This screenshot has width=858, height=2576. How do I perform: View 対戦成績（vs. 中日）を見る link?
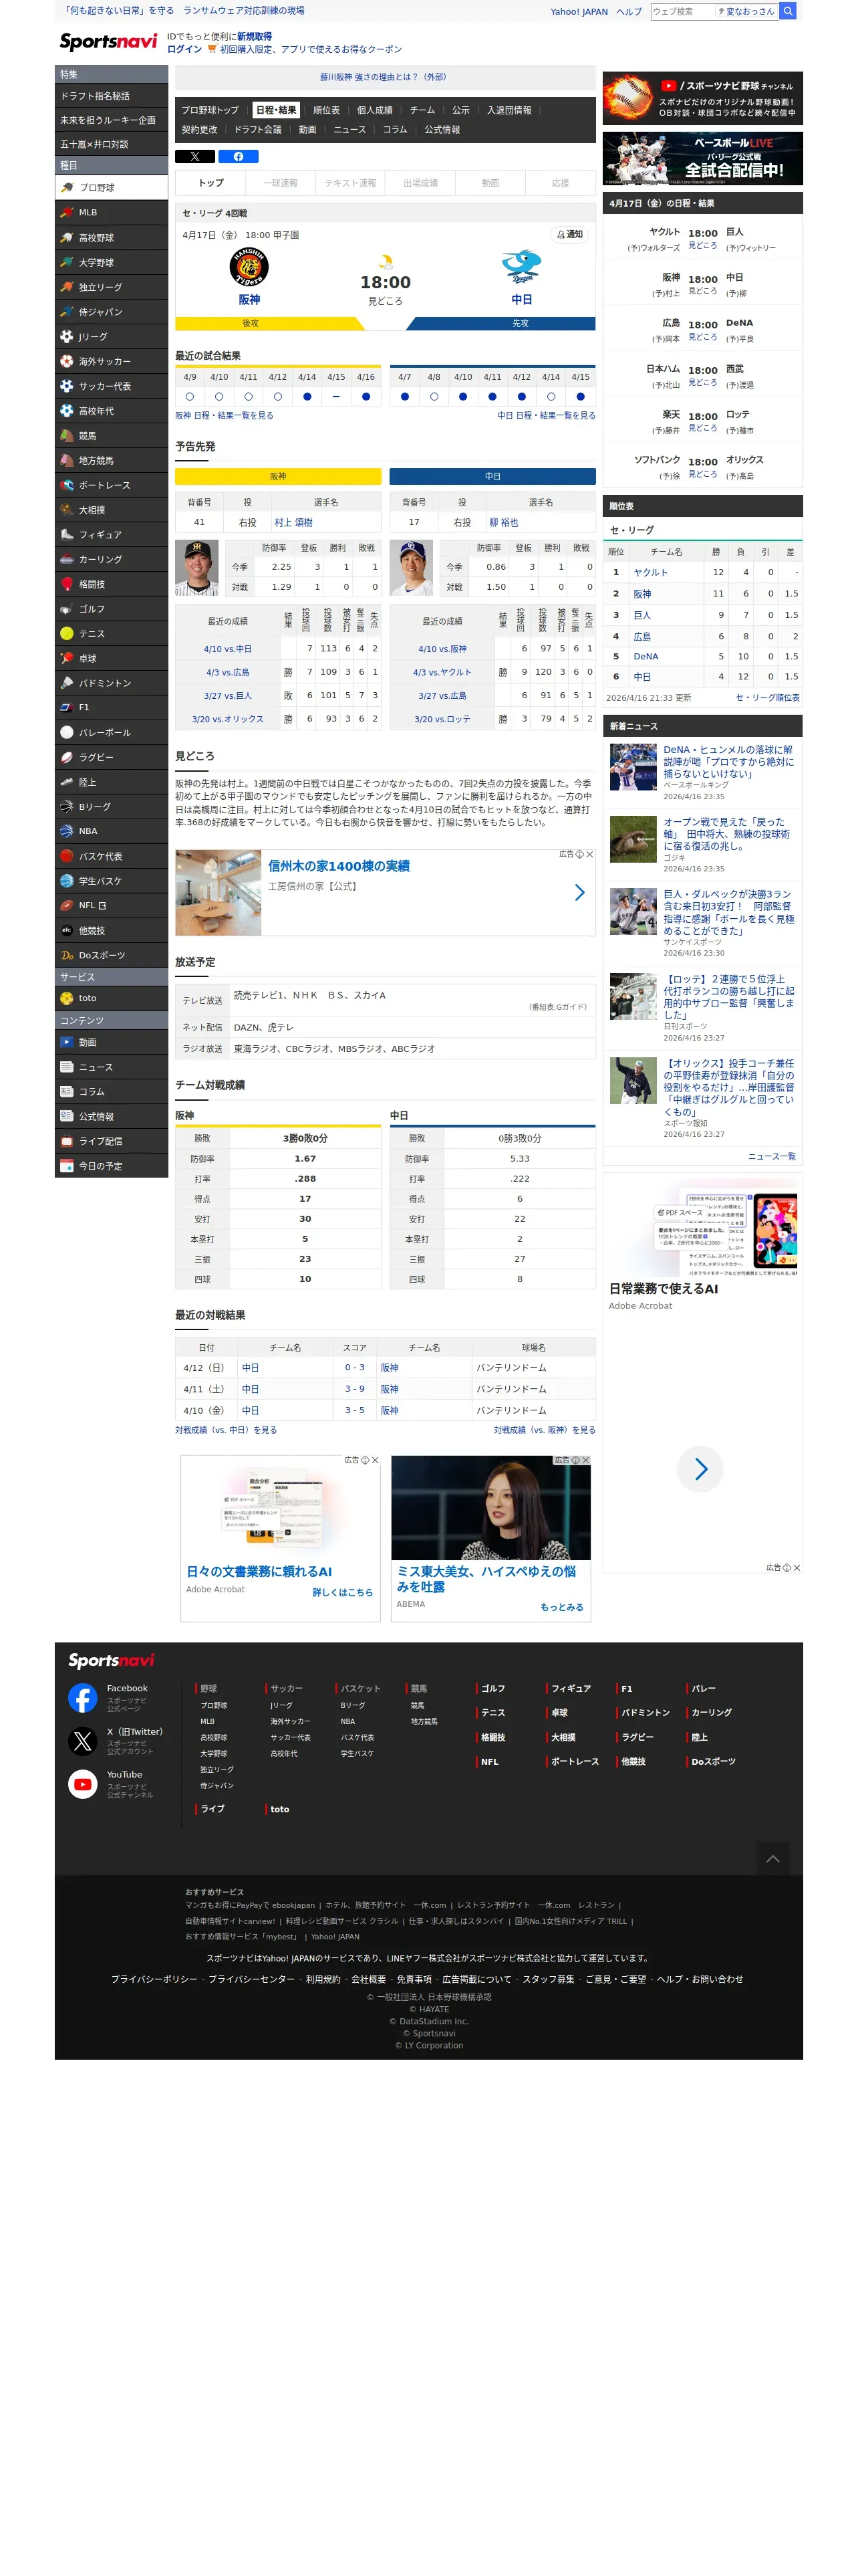click(226, 1430)
